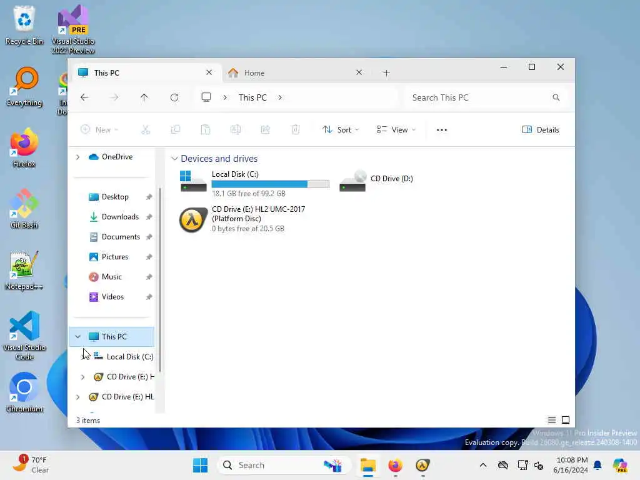Open the weather widget showing 70°F
Screen dimensions: 640x480
(30, 464)
